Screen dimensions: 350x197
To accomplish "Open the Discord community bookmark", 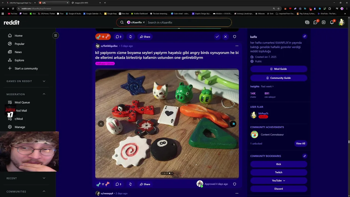I will tap(279, 189).
